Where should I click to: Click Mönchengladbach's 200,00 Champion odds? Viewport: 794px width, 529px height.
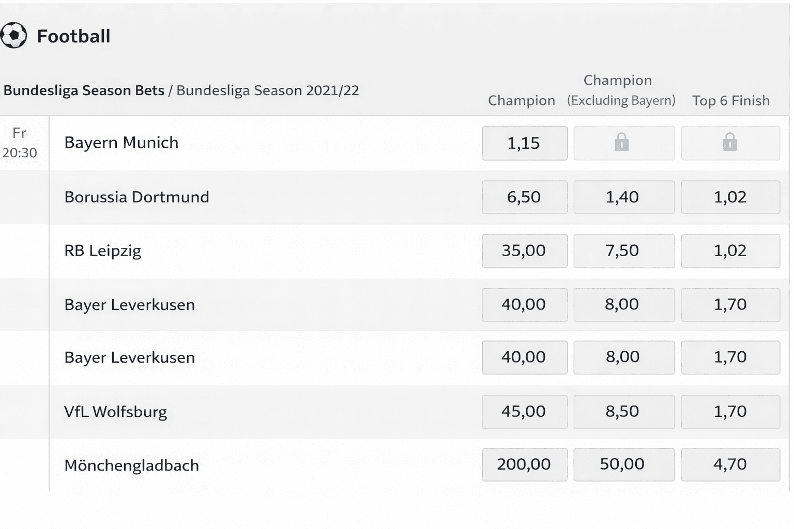tap(524, 464)
